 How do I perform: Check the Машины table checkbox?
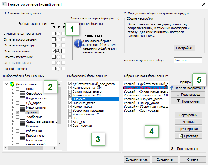point(18,126)
